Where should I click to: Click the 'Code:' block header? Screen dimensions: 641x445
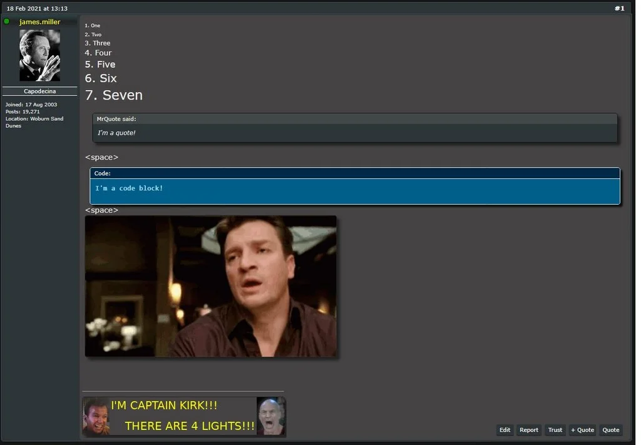pyautogui.click(x=355, y=173)
